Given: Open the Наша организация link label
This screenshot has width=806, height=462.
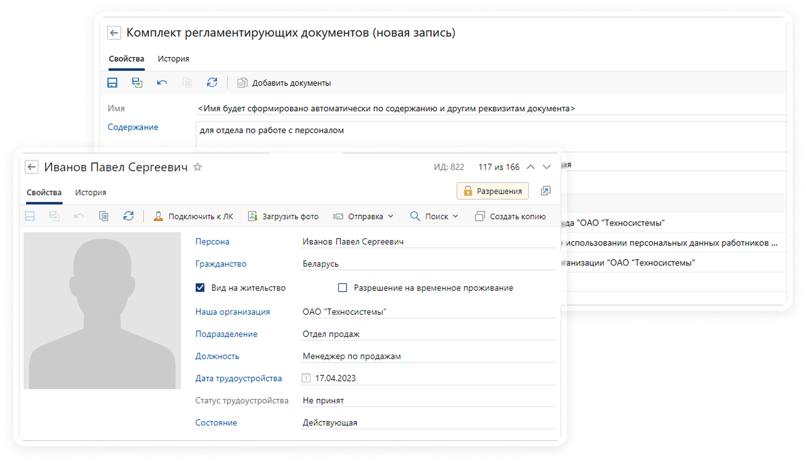Looking at the screenshot, I should (233, 312).
